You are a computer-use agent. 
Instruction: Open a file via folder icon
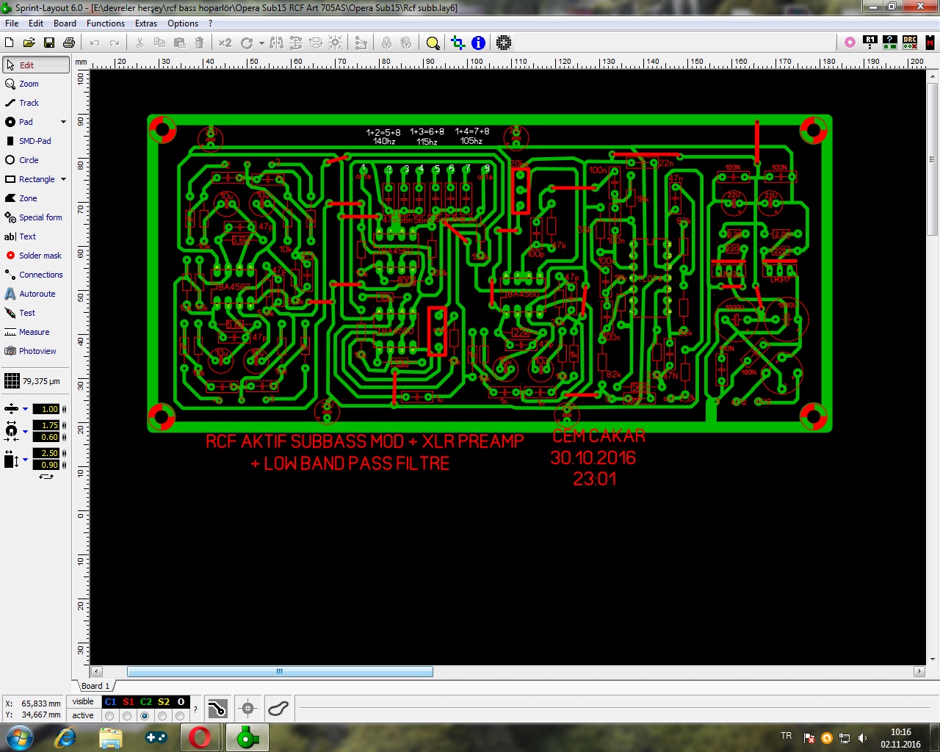pyautogui.click(x=29, y=43)
